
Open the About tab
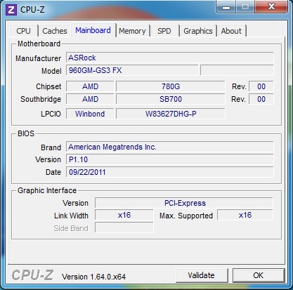[231, 31]
